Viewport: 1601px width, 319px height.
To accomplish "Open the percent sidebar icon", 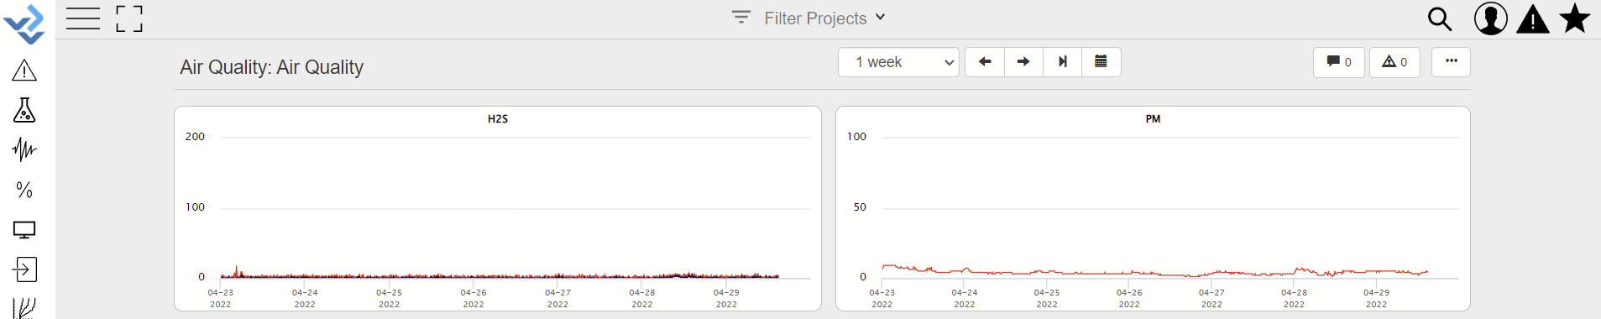I will (x=24, y=190).
